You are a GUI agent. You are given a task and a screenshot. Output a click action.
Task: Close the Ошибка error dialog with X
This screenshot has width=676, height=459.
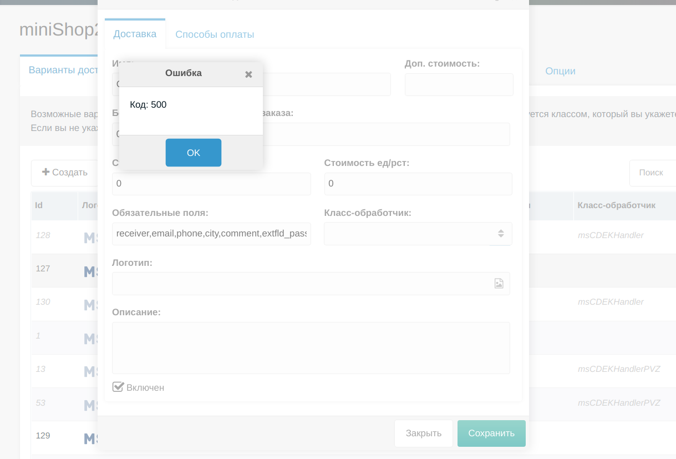(x=248, y=74)
